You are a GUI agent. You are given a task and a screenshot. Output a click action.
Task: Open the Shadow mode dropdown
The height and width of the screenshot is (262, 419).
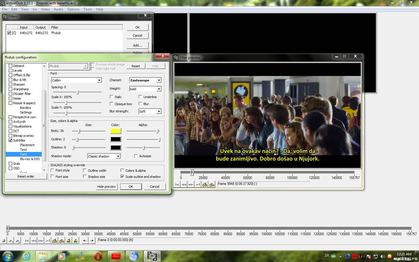click(x=118, y=156)
